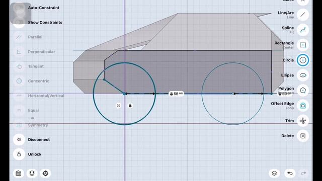Select the Line/Arc tool icon
The image size is (322, 181).
tap(303, 15)
